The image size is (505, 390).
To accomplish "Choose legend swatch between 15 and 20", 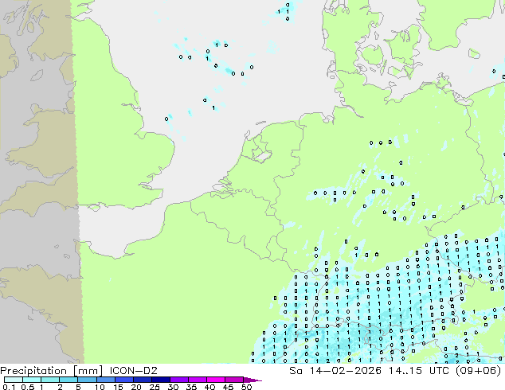I will pos(124,380).
